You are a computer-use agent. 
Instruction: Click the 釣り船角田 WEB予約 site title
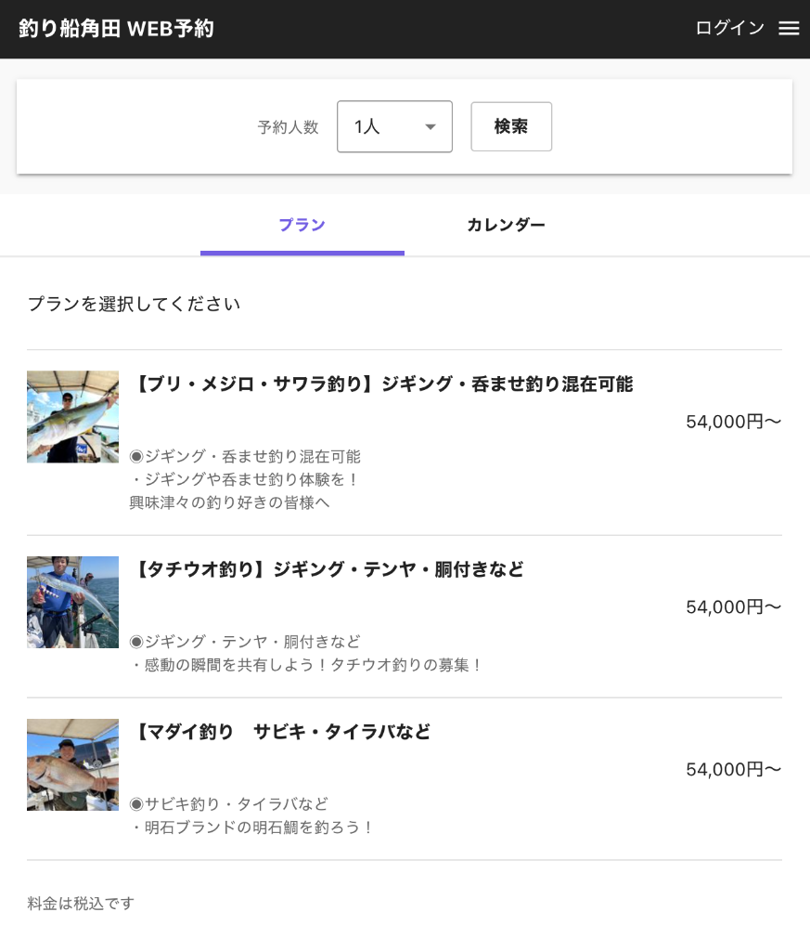[x=116, y=29]
